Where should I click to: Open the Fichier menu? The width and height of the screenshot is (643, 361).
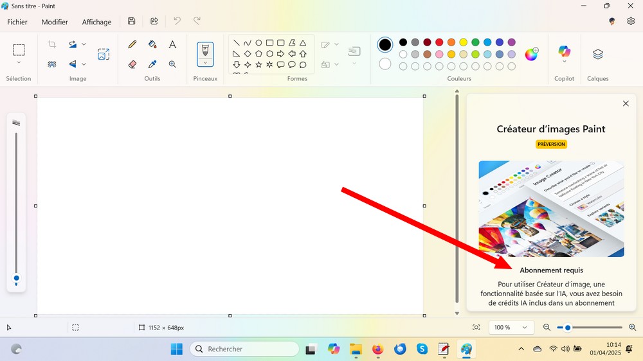pos(17,22)
